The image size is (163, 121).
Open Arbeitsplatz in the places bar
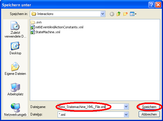[x=15, y=89]
